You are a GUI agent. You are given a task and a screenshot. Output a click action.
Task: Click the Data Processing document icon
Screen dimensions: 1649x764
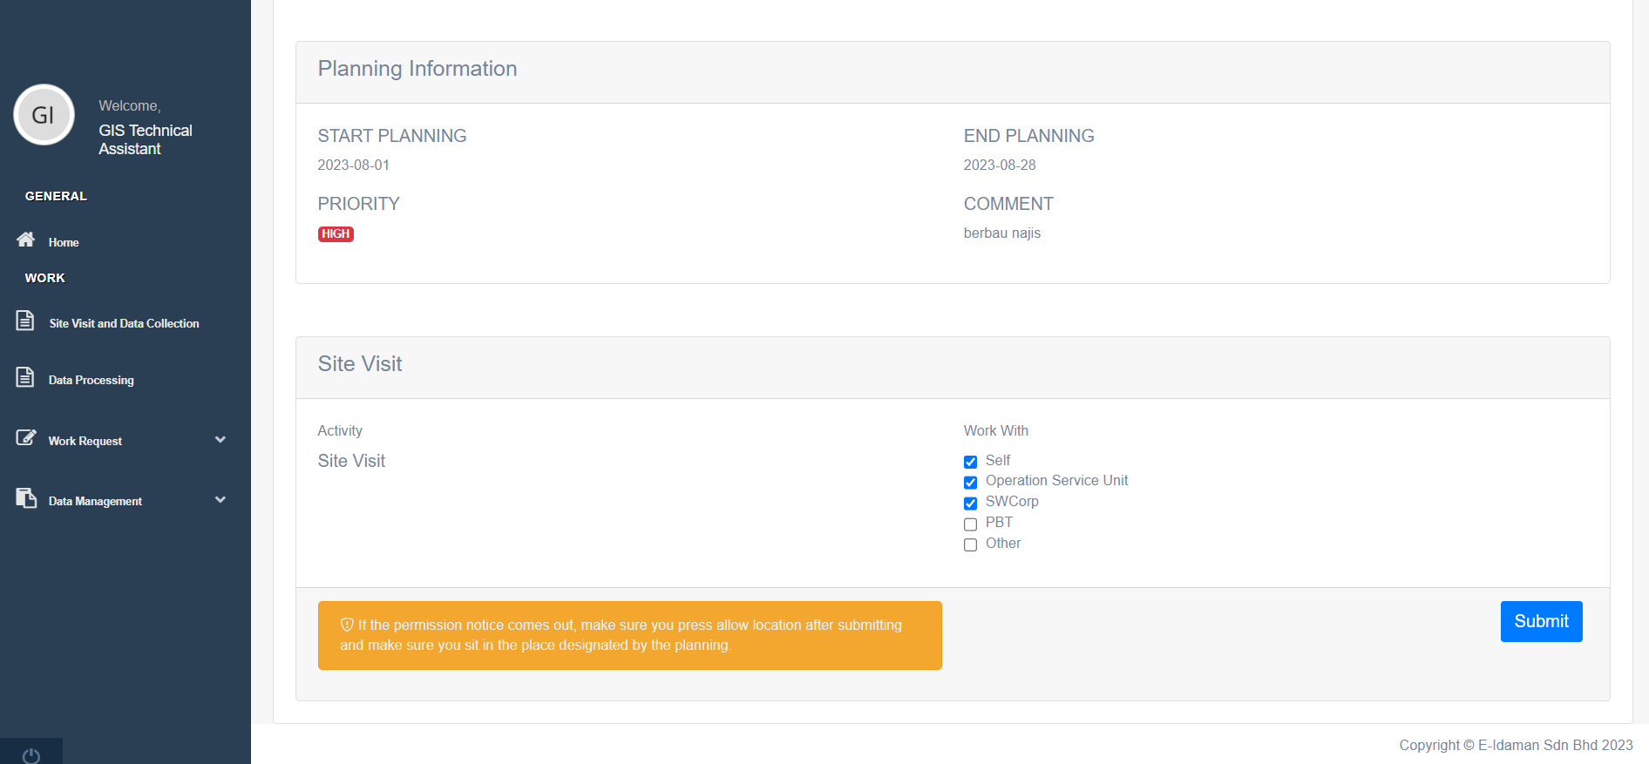(x=25, y=377)
